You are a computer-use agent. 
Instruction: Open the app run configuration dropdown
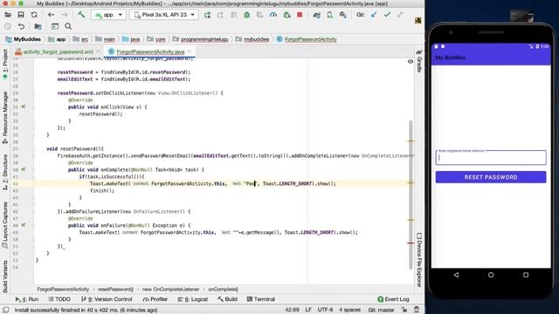point(108,15)
